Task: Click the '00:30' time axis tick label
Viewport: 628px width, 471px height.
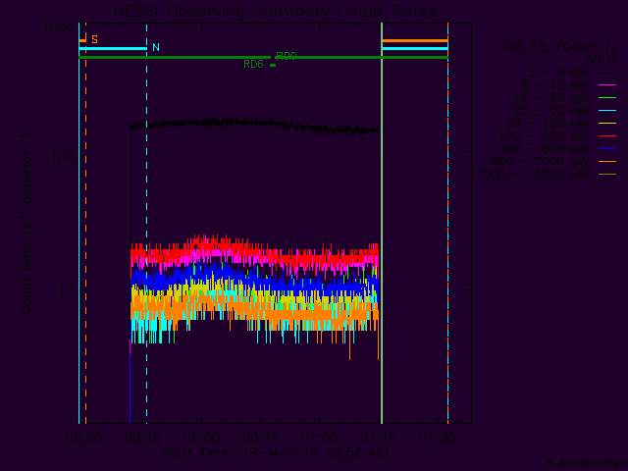Action: 201,437
